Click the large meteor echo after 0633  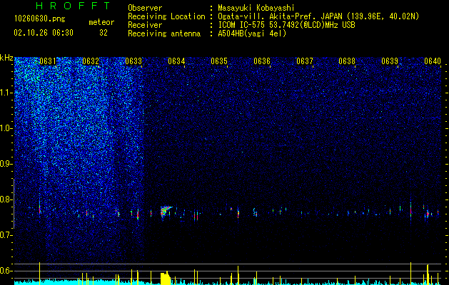coord(166,212)
